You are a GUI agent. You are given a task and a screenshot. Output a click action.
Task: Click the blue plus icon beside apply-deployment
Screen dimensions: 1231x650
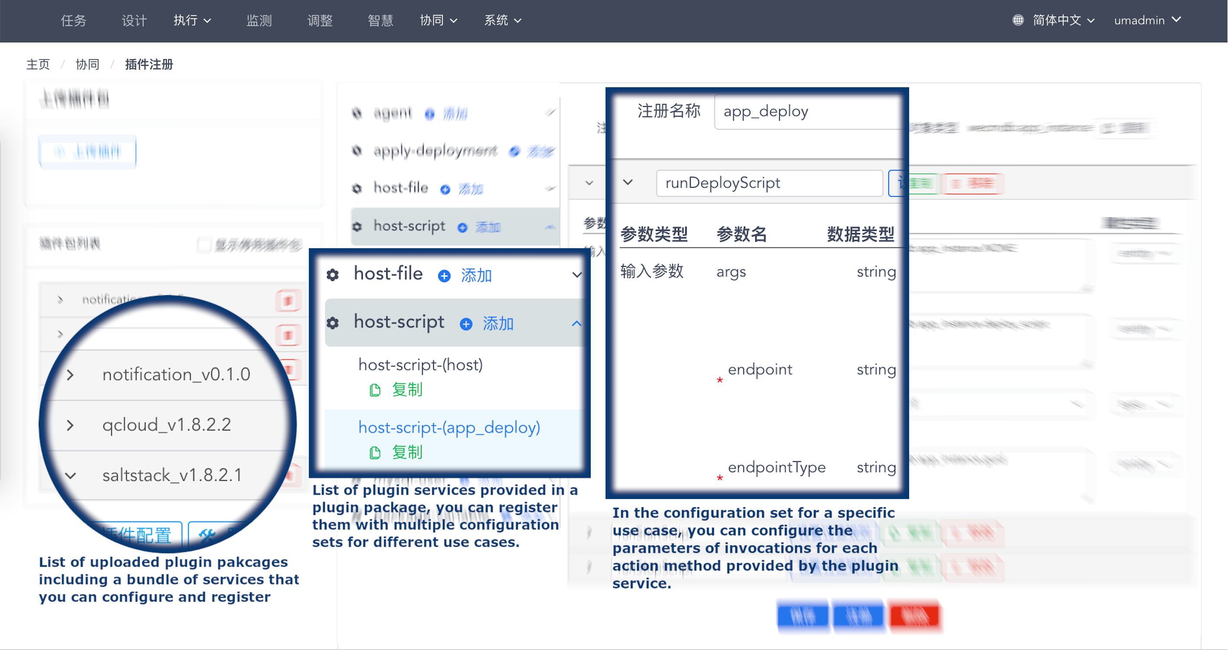tap(515, 151)
